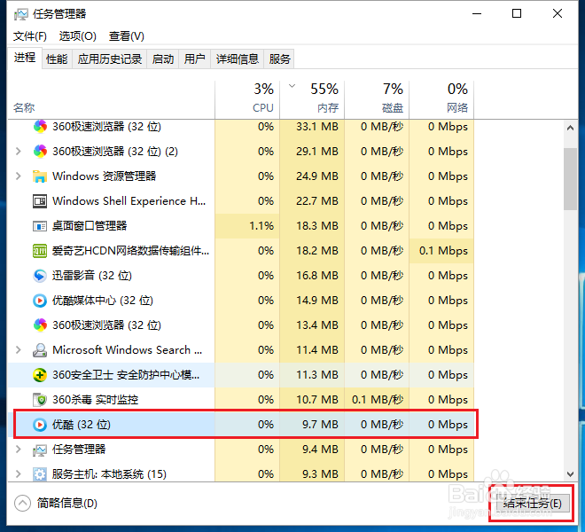Click icon of 360极速浏览器 with 13.4 MB

coord(40,325)
